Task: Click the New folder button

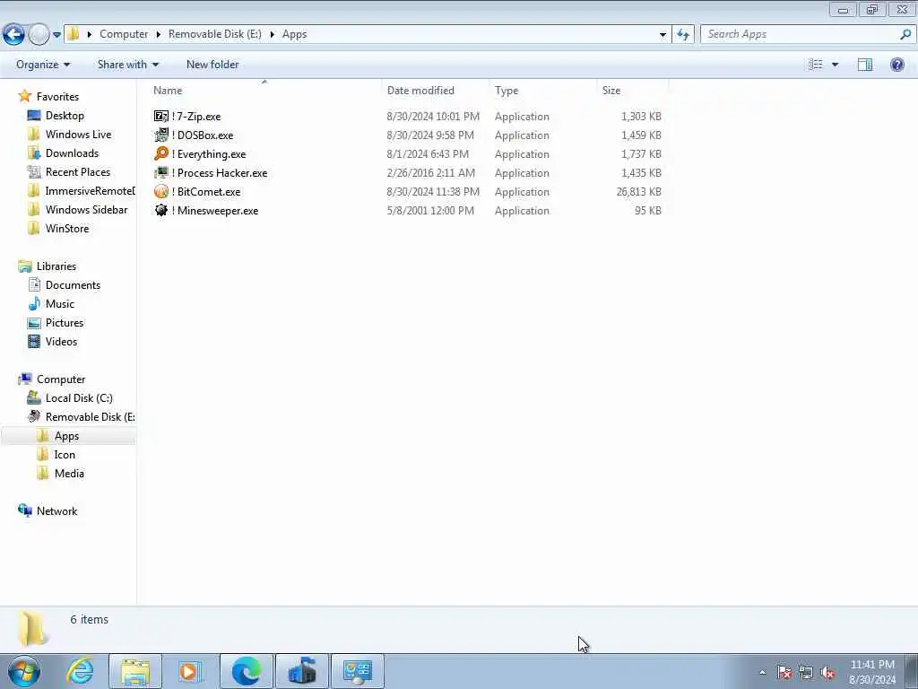Action: 212,65
